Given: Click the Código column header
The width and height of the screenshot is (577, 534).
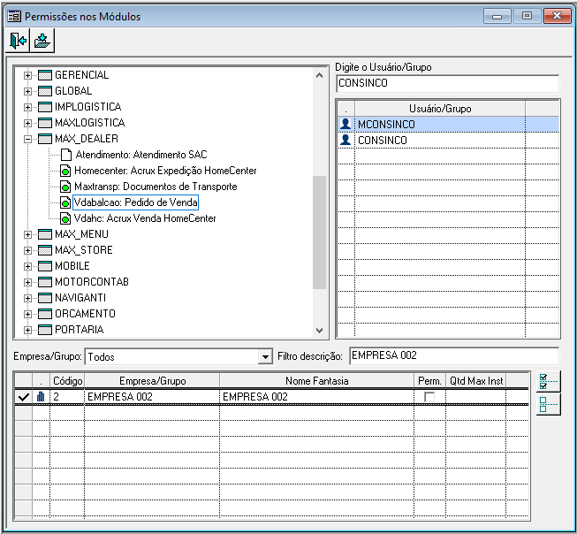Looking at the screenshot, I should pos(67,380).
